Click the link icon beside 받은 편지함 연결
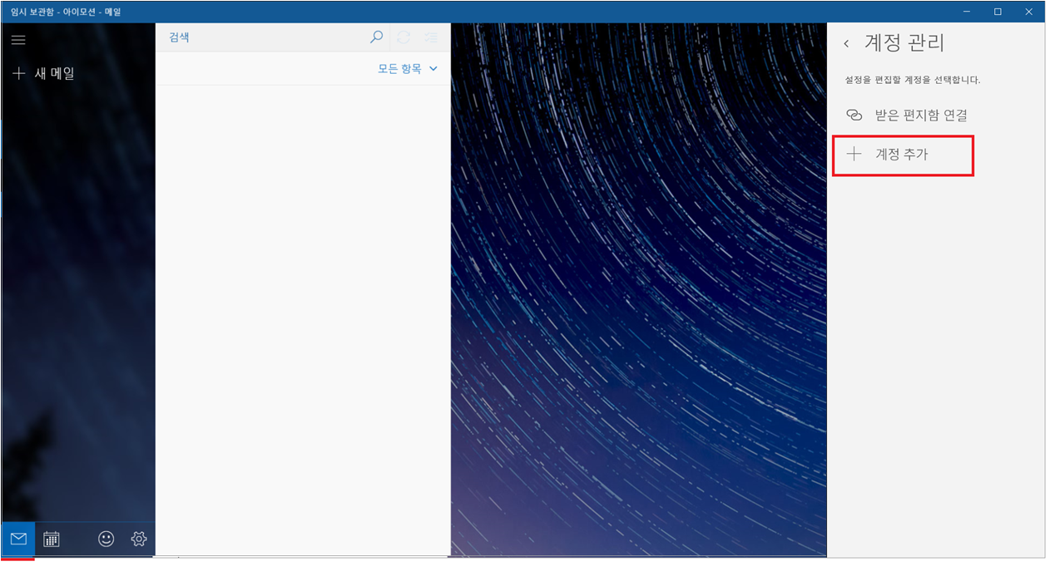The height and width of the screenshot is (586, 1050). coord(854,116)
